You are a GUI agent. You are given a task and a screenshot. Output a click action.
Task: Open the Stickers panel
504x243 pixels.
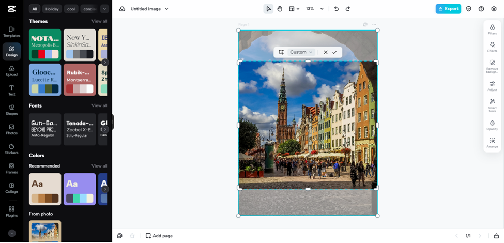point(11,149)
